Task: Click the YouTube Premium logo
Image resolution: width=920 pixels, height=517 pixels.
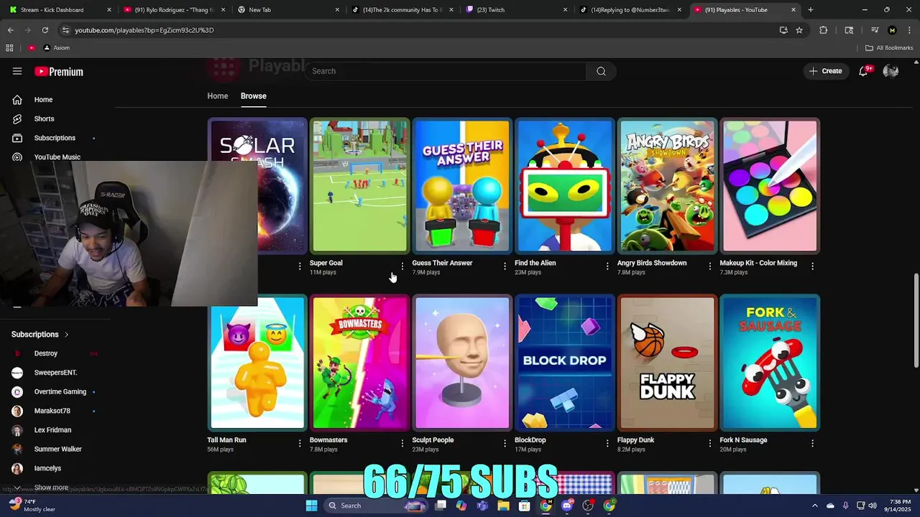Action: coord(59,72)
